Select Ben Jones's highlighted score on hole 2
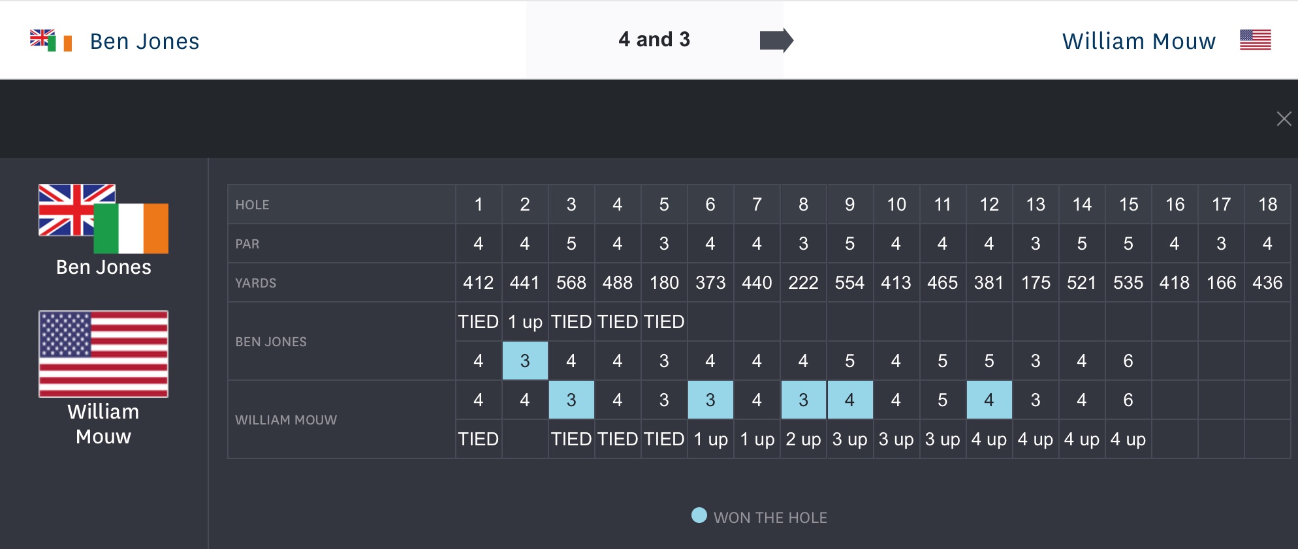1298x549 pixels. (525, 361)
